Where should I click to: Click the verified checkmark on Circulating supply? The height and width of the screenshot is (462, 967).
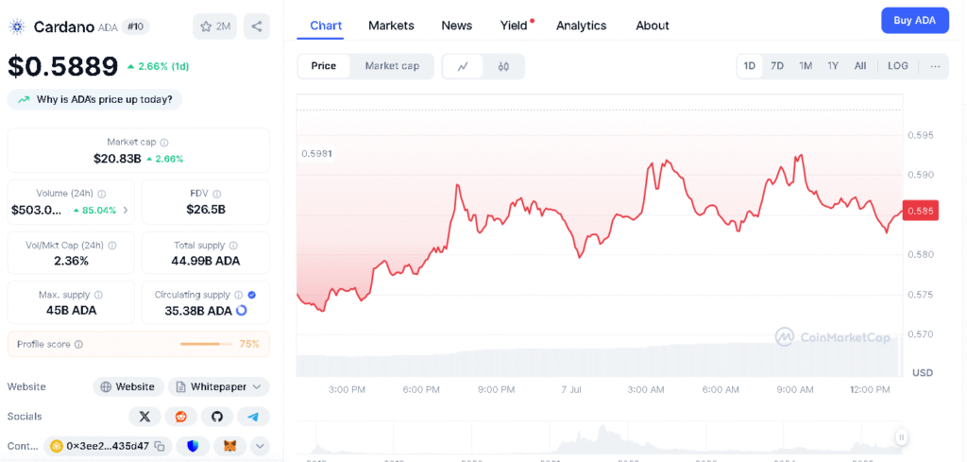(251, 295)
